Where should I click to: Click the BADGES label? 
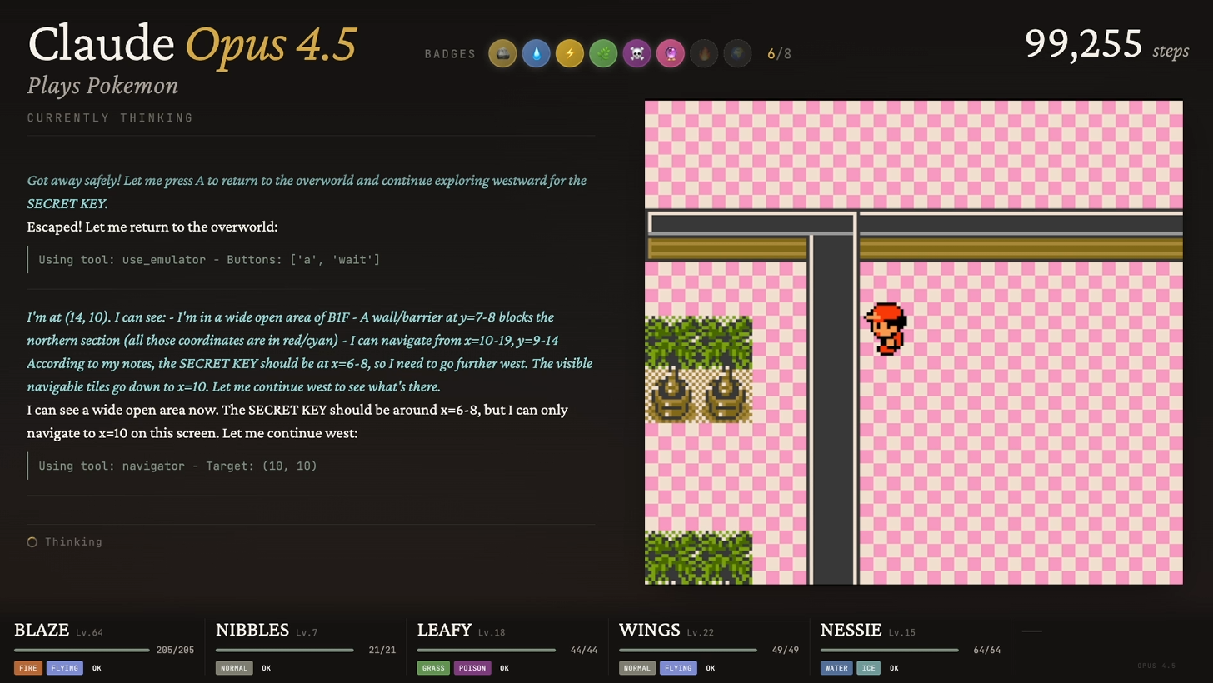pos(450,54)
